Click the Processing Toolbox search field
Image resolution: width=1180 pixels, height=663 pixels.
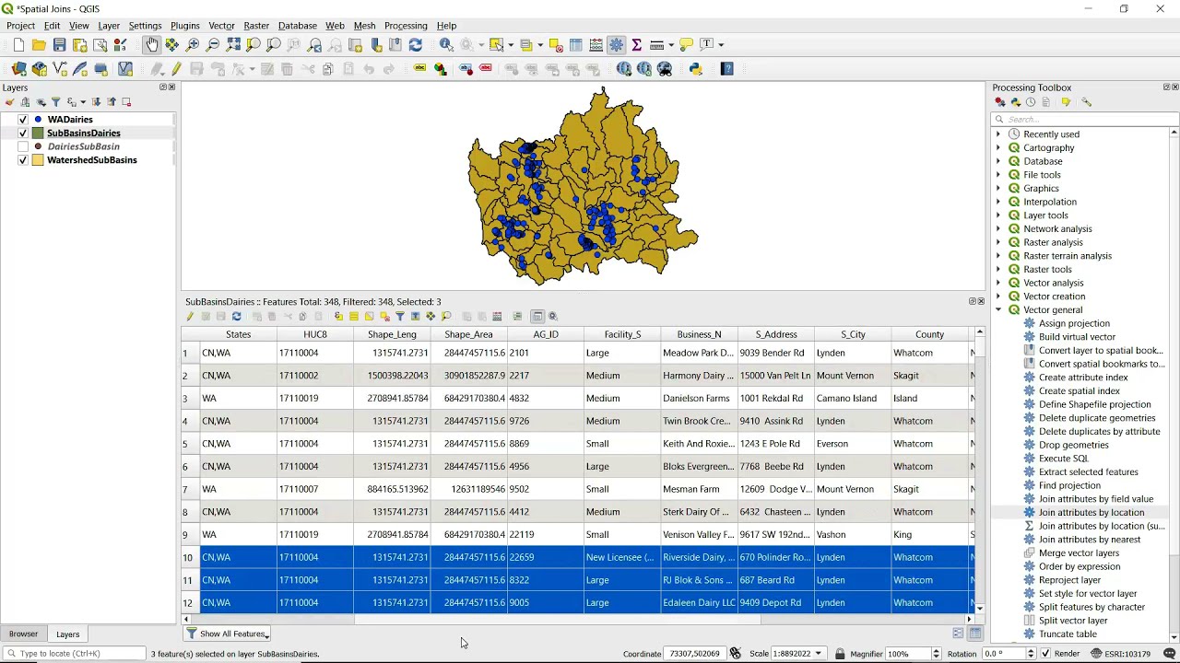coord(1085,119)
